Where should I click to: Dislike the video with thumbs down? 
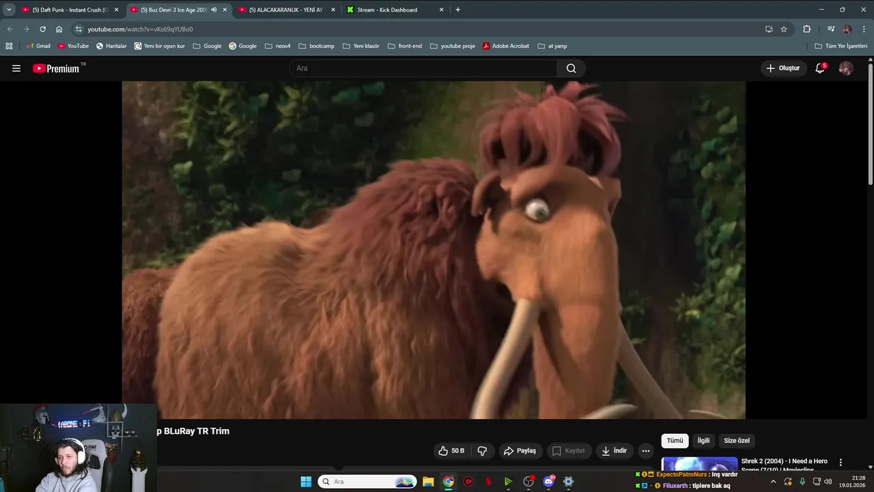pos(482,451)
